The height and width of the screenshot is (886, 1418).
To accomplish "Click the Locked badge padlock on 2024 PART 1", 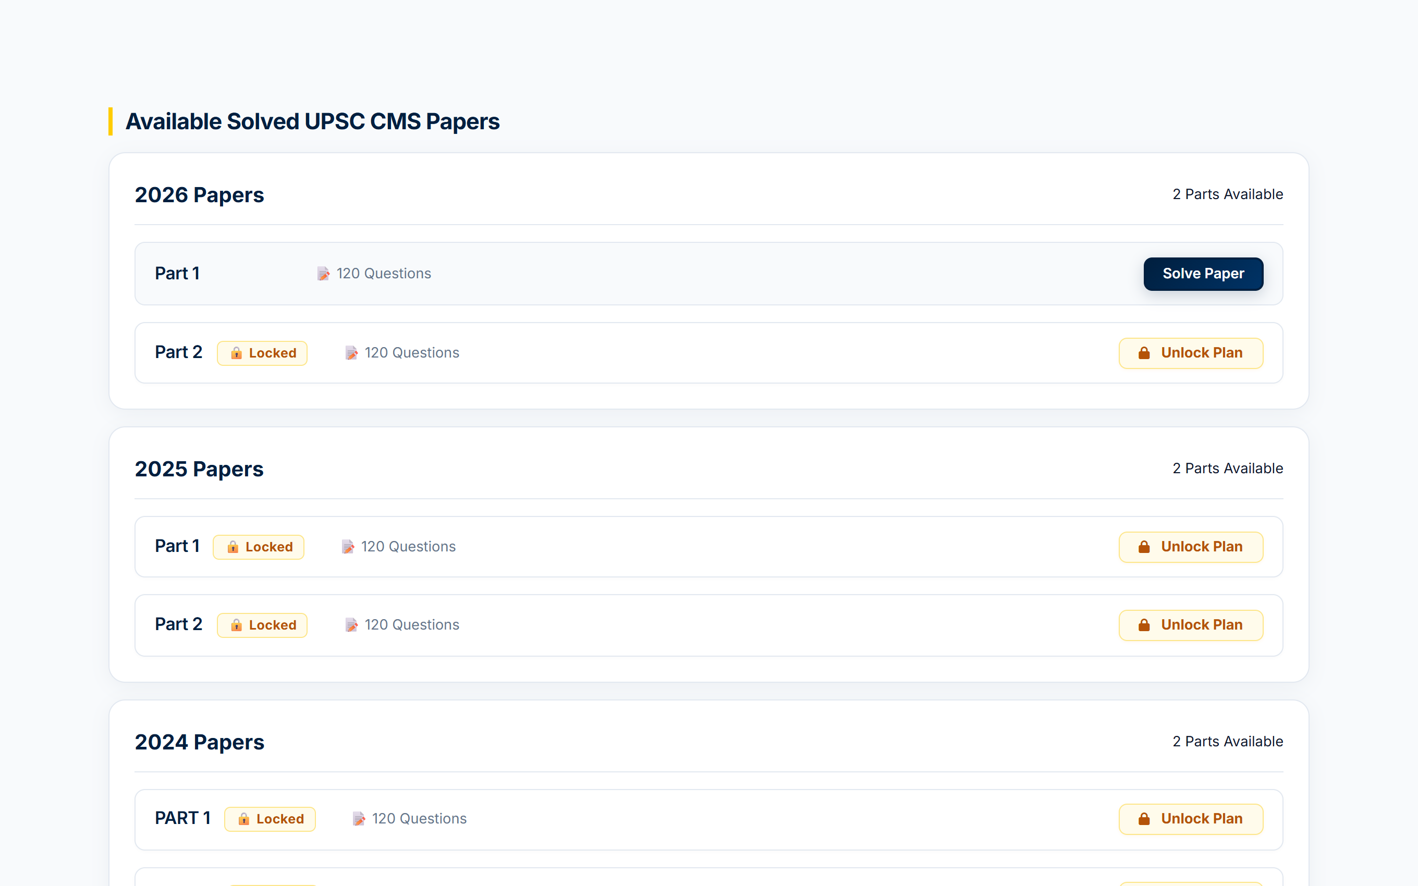I will pyautogui.click(x=244, y=819).
